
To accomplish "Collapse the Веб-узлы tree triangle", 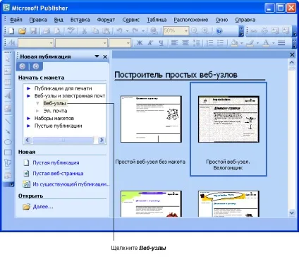I will tap(37, 103).
